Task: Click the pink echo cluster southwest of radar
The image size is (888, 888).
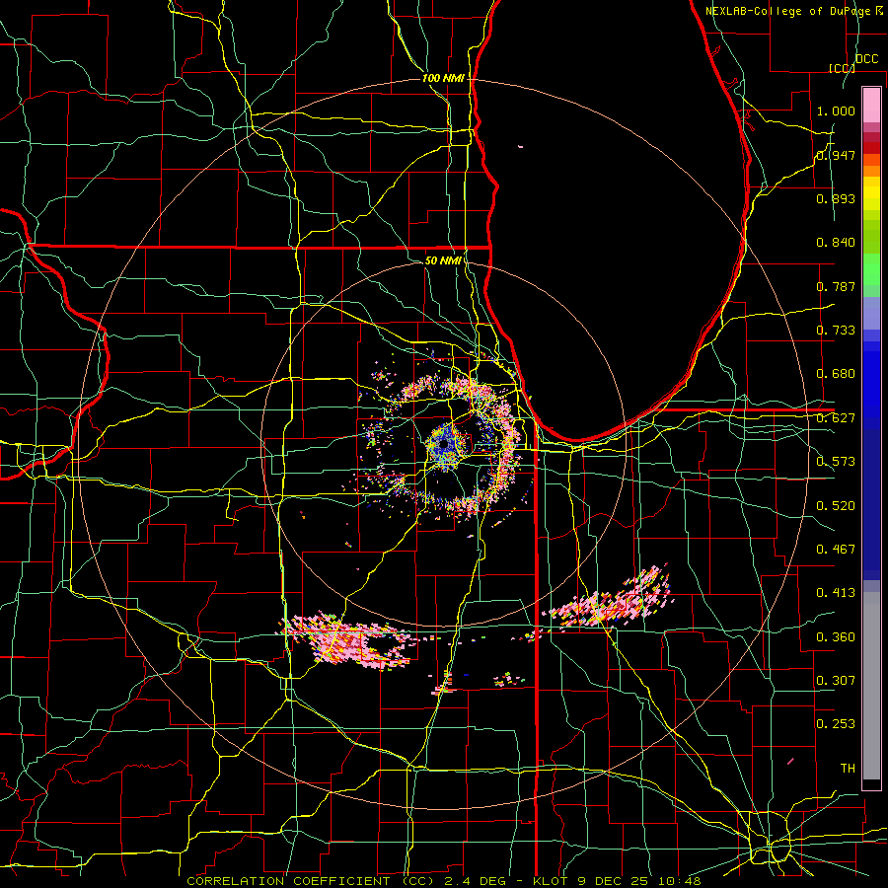Action: tap(348, 641)
